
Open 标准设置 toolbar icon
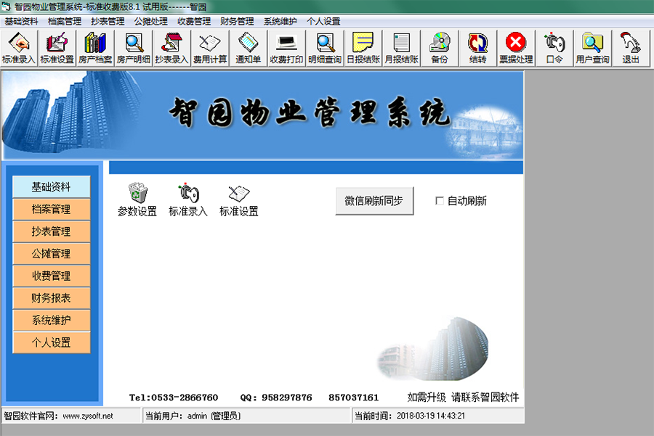point(57,49)
